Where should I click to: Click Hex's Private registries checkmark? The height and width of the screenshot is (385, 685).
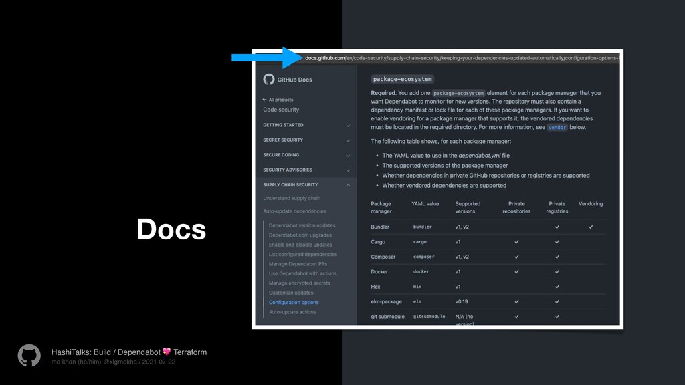pyautogui.click(x=557, y=287)
